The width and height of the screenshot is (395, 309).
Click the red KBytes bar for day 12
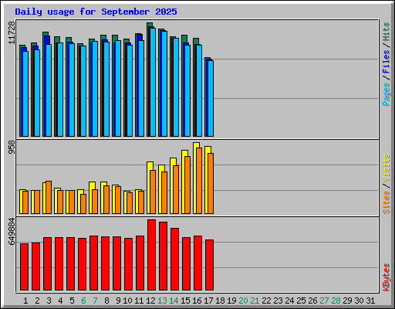click(151, 255)
